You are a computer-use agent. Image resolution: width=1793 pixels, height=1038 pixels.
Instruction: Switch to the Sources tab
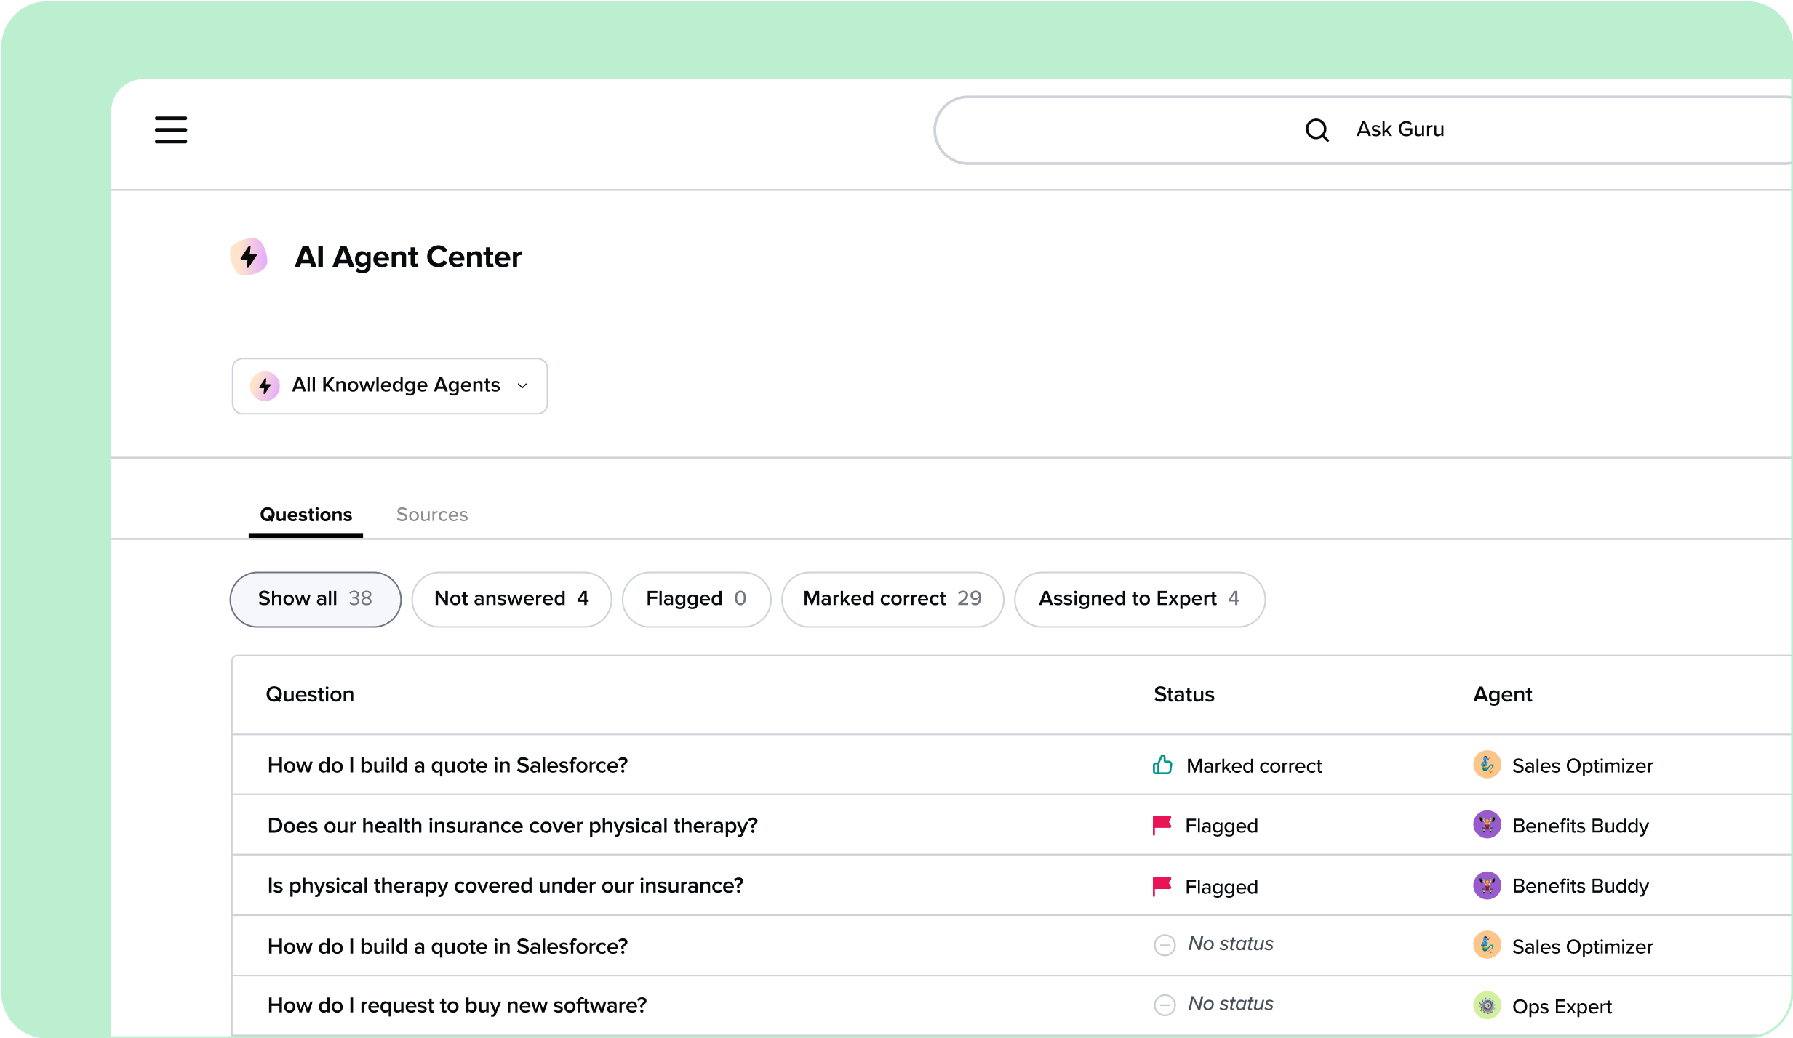click(x=432, y=515)
